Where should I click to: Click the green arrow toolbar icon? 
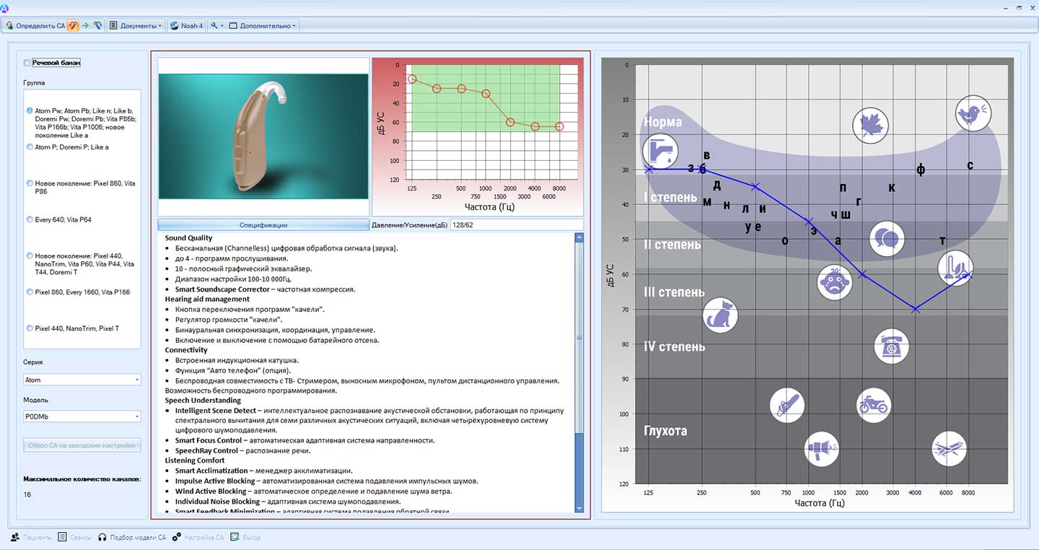pyautogui.click(x=85, y=26)
